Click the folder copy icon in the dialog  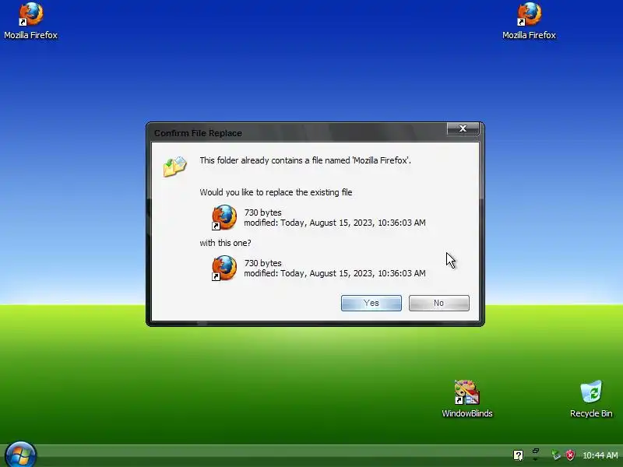tap(174, 167)
